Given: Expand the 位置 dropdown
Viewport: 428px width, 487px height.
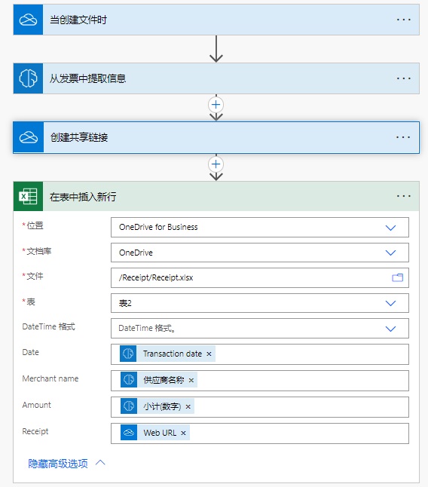Looking at the screenshot, I should 390,228.
